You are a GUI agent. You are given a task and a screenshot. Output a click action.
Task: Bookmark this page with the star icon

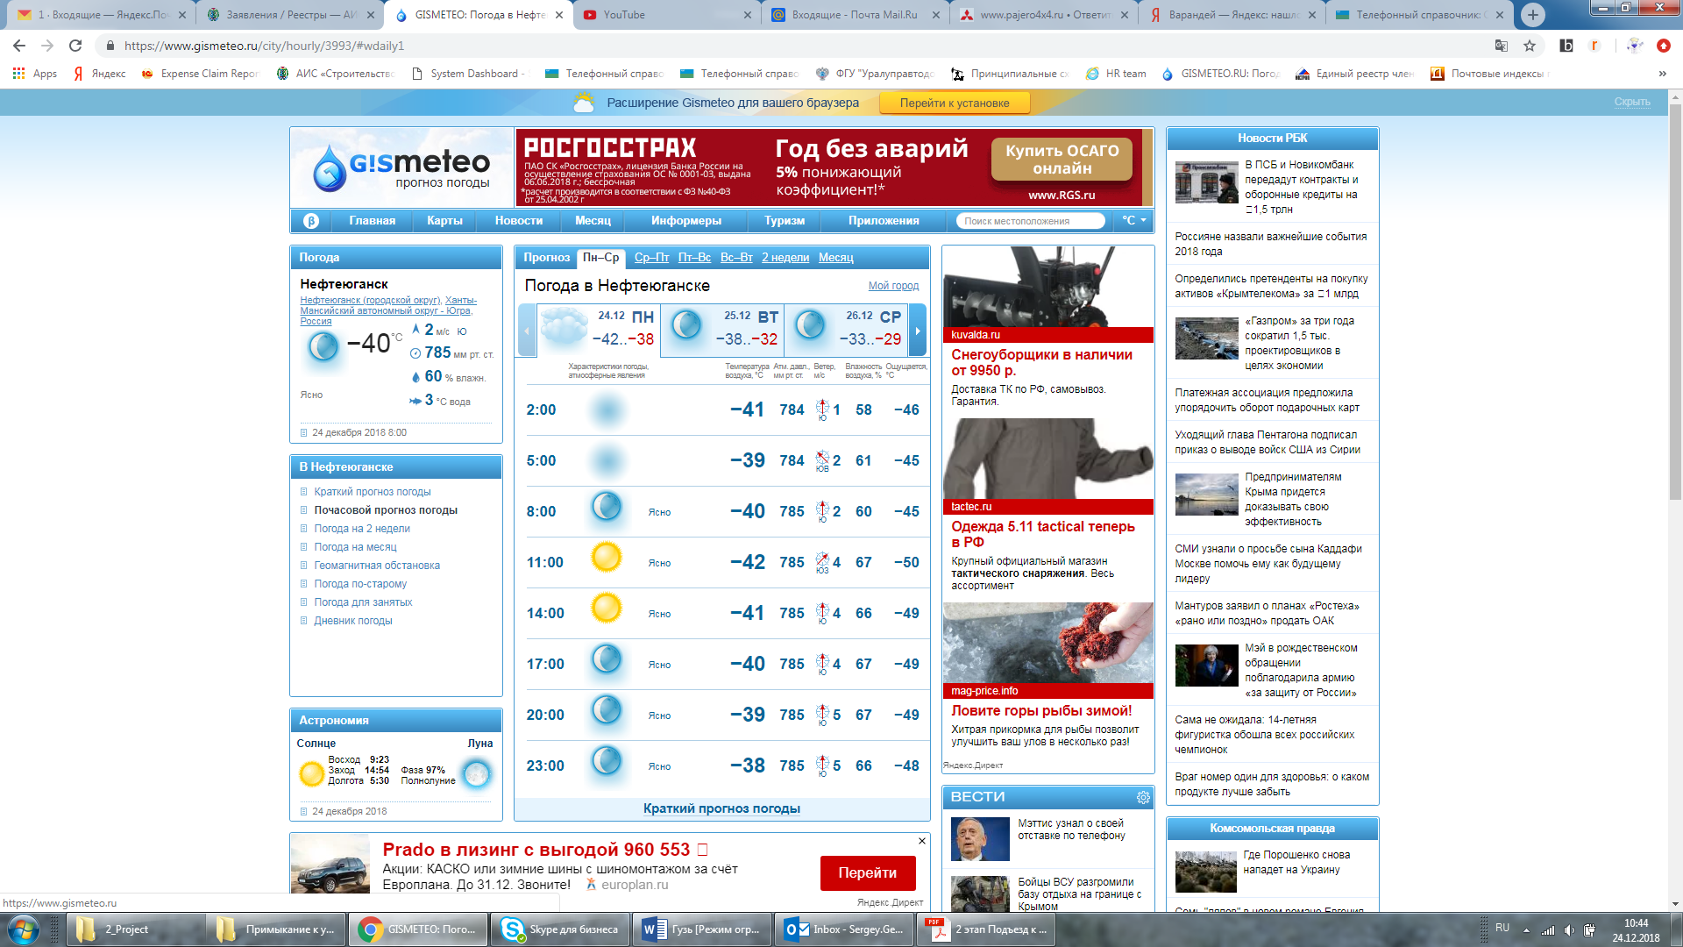click(x=1530, y=46)
